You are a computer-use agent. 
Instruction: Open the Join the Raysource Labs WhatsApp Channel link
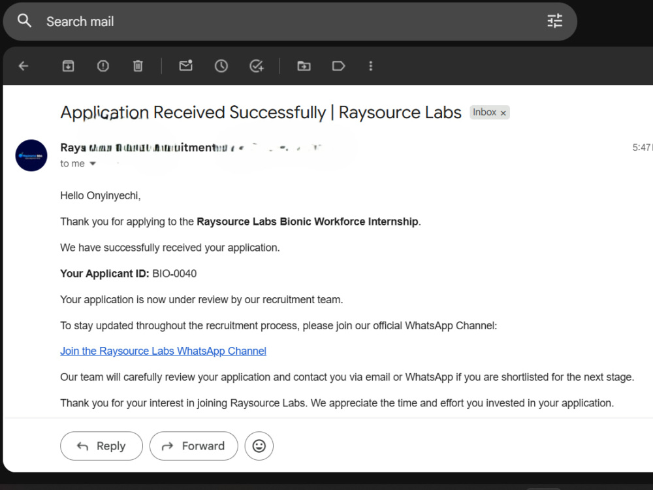click(163, 351)
